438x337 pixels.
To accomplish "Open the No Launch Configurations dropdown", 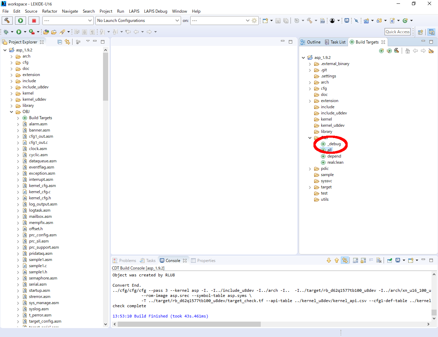I will point(138,21).
